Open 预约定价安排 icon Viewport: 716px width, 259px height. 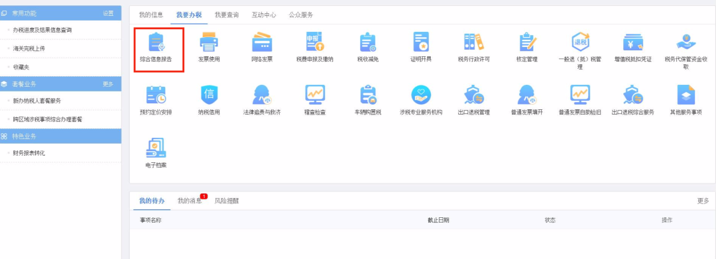[x=156, y=95]
